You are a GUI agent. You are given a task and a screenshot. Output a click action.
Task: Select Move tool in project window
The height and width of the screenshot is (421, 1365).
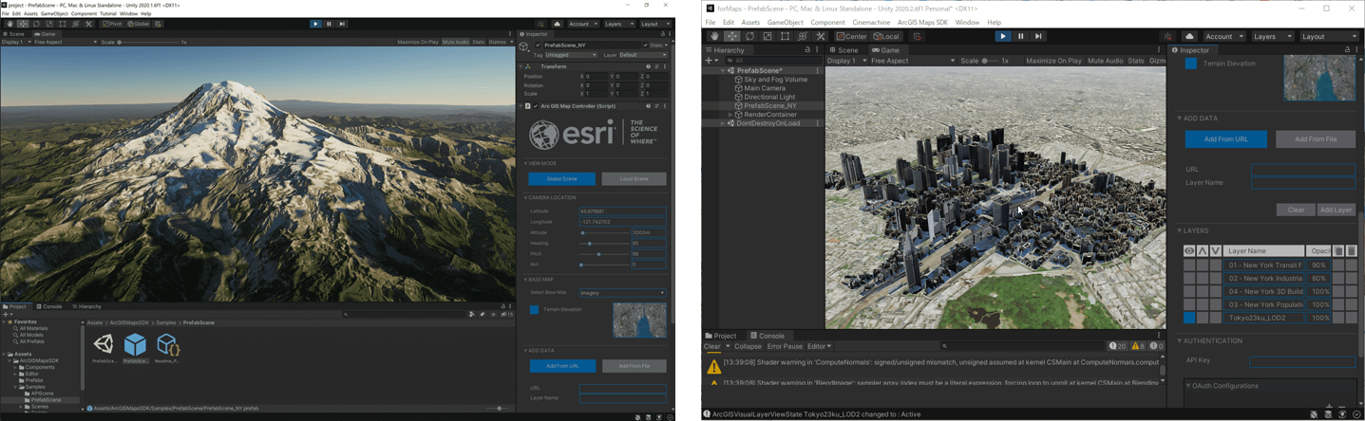(23, 24)
